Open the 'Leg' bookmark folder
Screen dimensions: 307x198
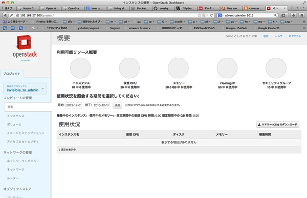click(287, 21)
